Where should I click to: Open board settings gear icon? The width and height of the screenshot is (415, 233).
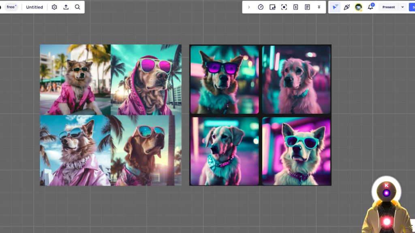tap(54, 7)
